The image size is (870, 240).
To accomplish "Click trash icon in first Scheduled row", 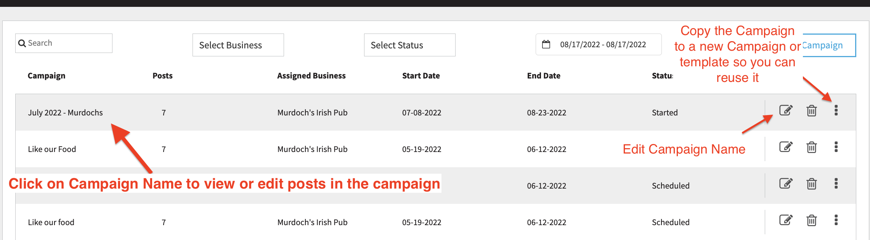I will (x=812, y=184).
